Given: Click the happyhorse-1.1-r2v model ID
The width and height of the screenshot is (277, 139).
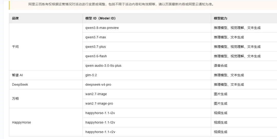Looking at the screenshot, I should tap(100, 132).
